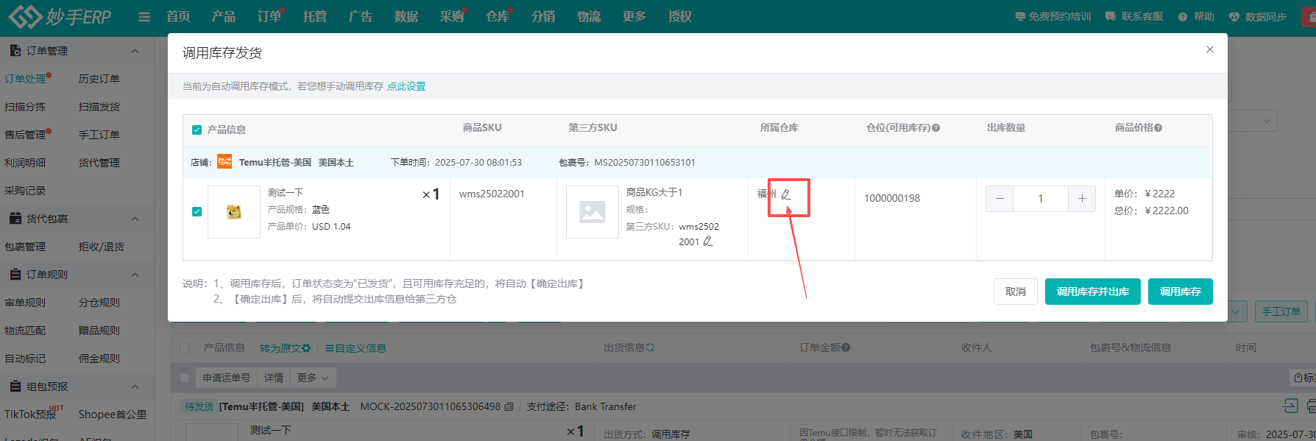
Task: Toggle the sidebar collapse menu icon
Action: coord(144,17)
